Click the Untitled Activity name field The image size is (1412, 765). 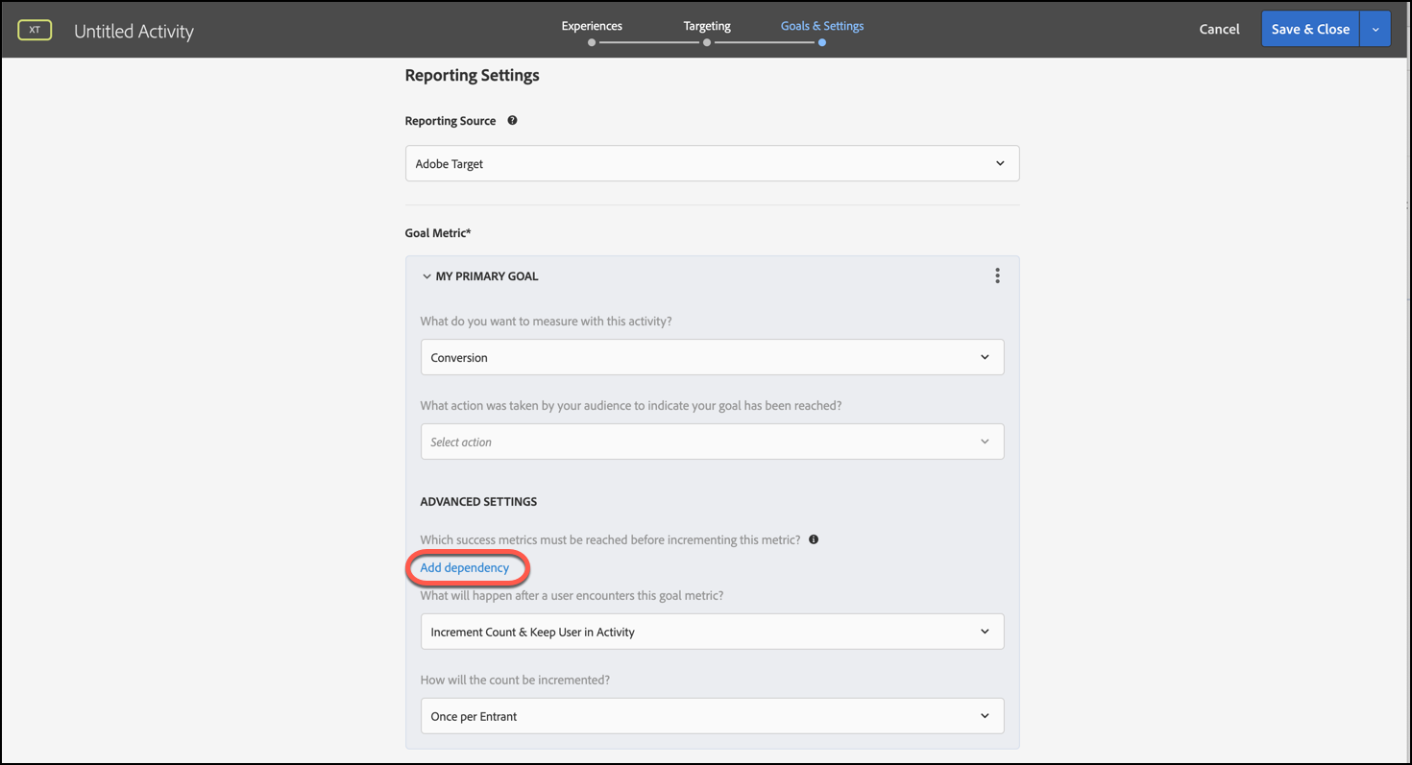coord(134,31)
